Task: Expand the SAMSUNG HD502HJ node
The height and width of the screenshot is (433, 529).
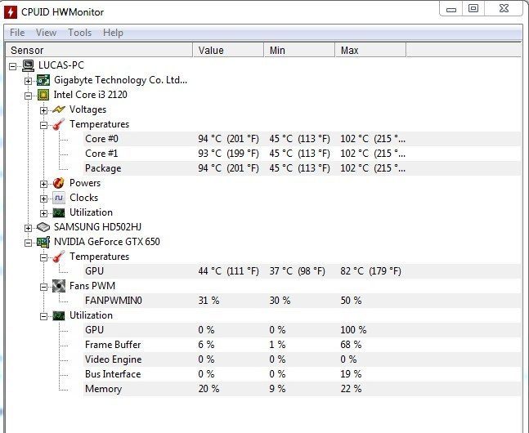Action: [28, 228]
